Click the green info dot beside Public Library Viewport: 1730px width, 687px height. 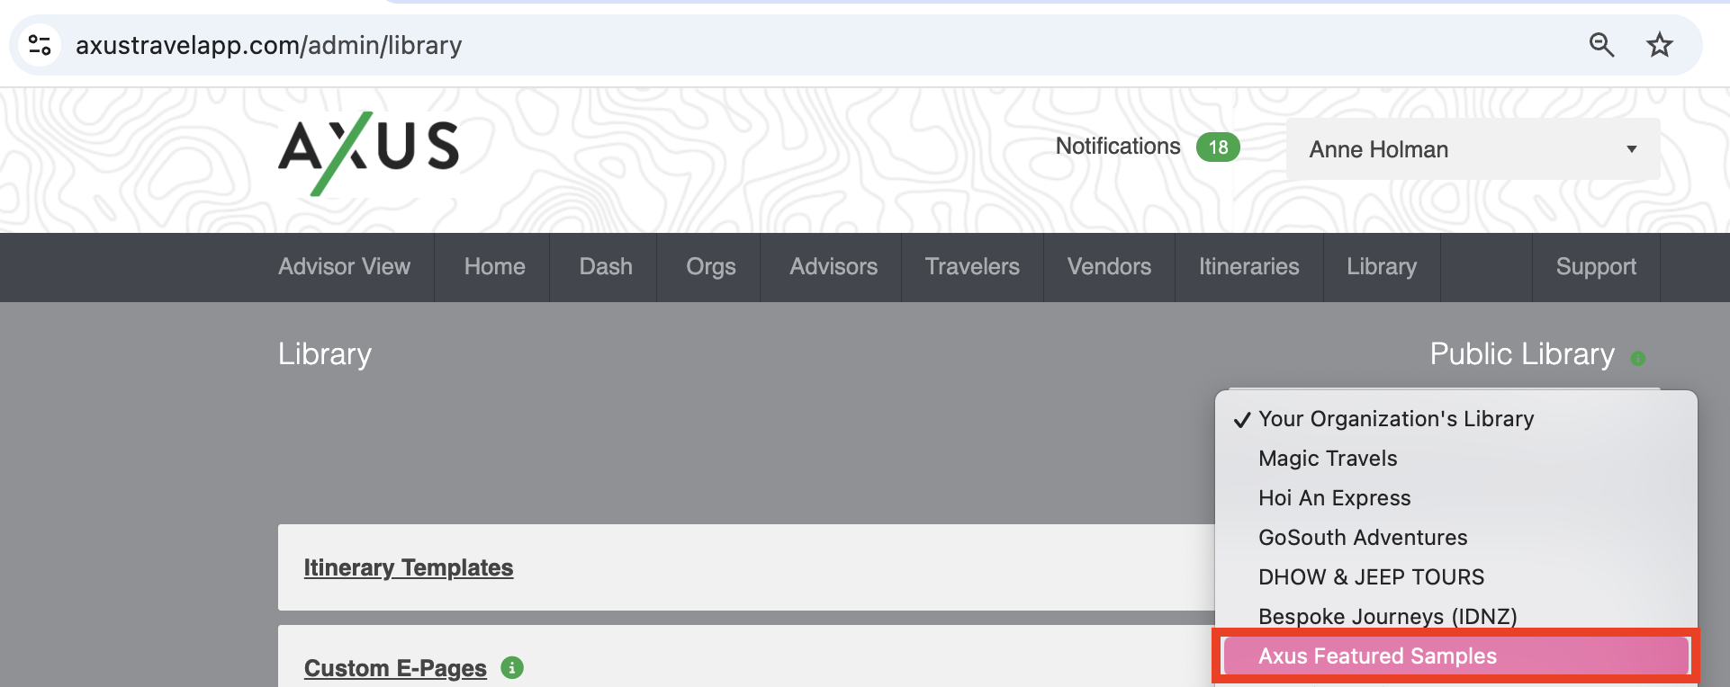click(1638, 359)
